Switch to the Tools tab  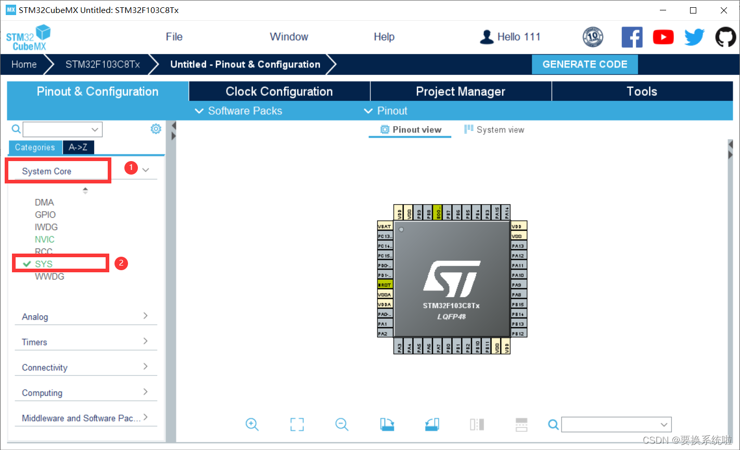point(642,91)
